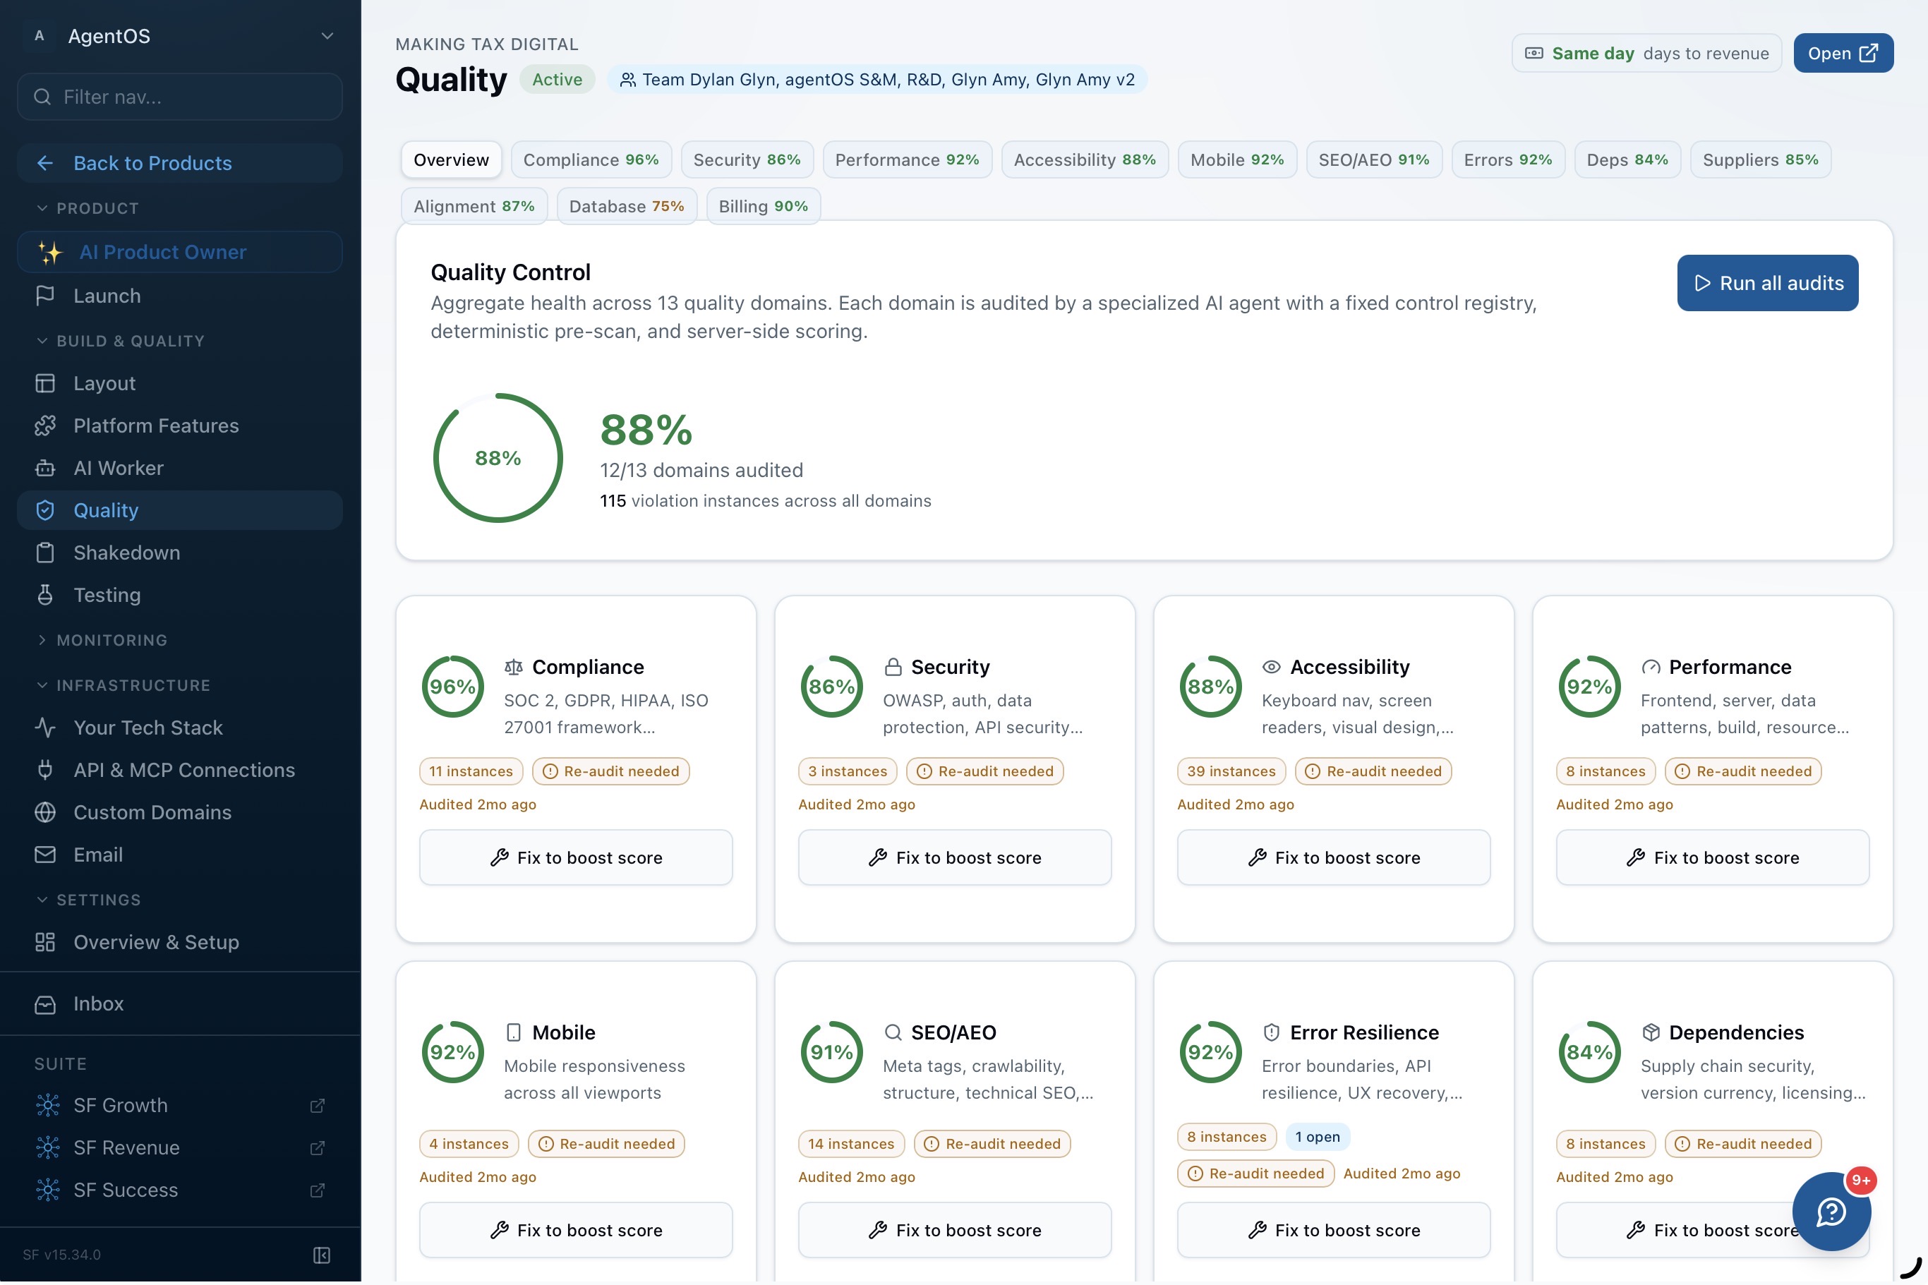The width and height of the screenshot is (1928, 1285).
Task: Collapse the SETTINGS section
Action: click(88, 900)
